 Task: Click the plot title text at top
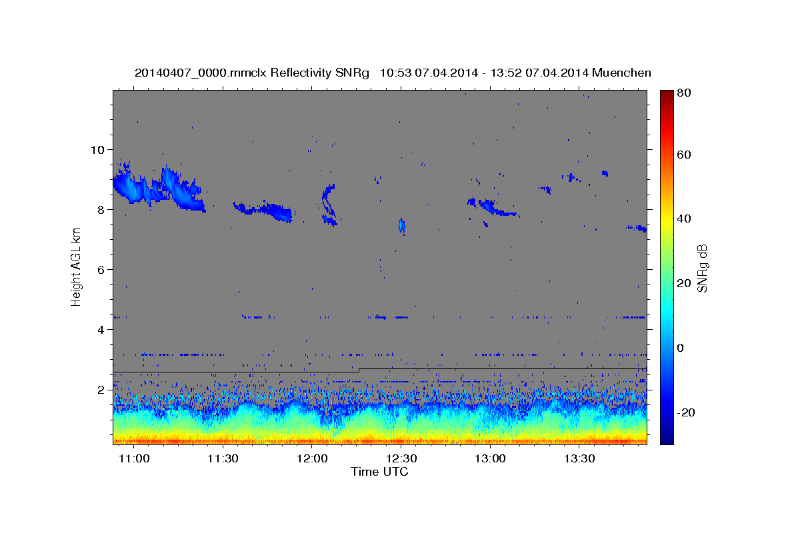click(393, 73)
